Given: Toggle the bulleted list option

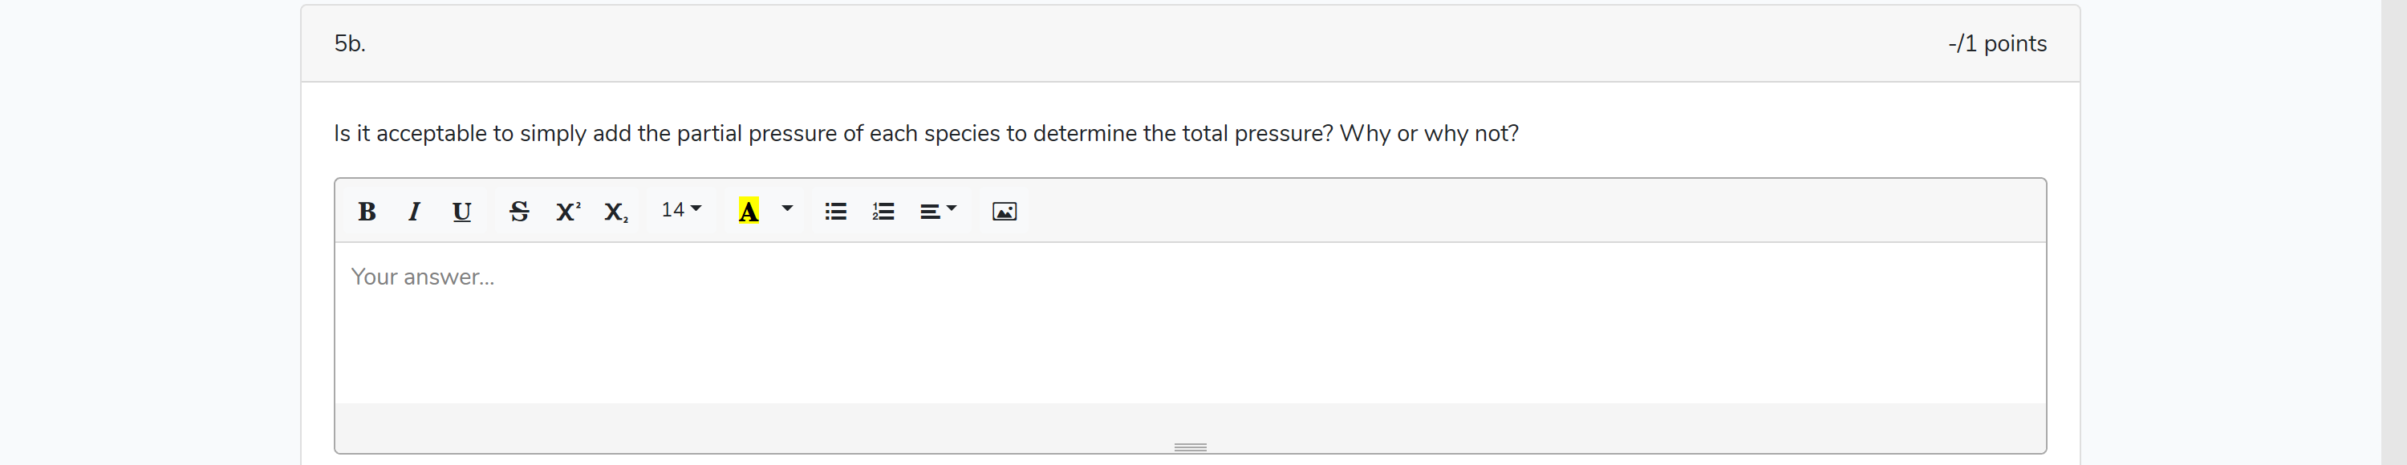Looking at the screenshot, I should [834, 211].
